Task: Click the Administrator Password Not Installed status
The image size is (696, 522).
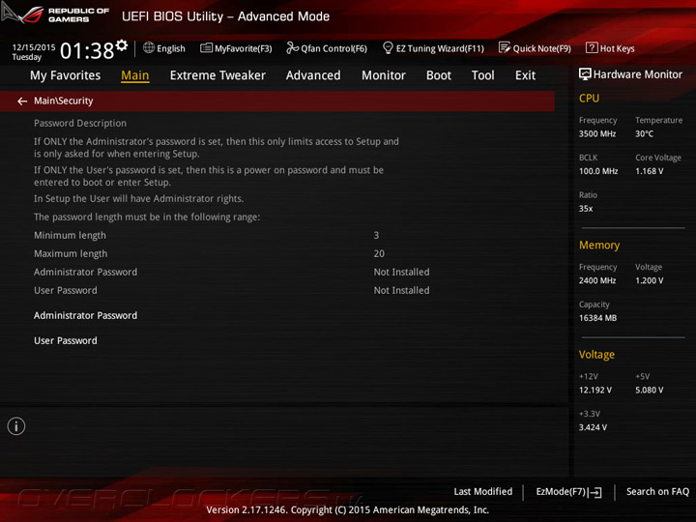Action: point(401,272)
